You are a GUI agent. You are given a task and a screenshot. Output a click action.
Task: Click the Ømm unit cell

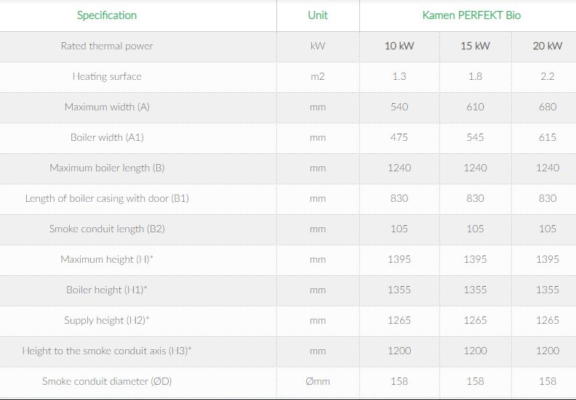pyautogui.click(x=318, y=381)
